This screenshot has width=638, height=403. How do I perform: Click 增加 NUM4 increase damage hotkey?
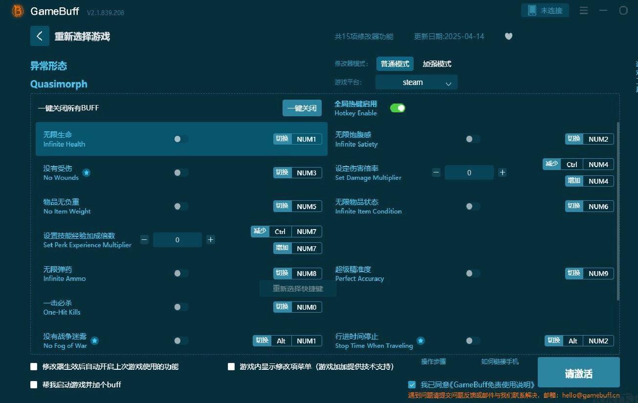coord(589,181)
